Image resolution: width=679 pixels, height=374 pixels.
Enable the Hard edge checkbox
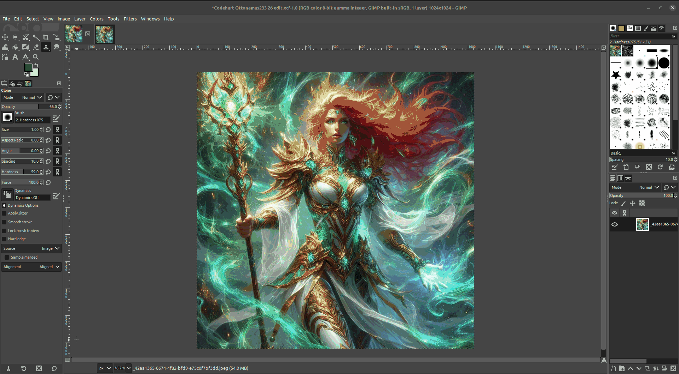(x=4, y=239)
